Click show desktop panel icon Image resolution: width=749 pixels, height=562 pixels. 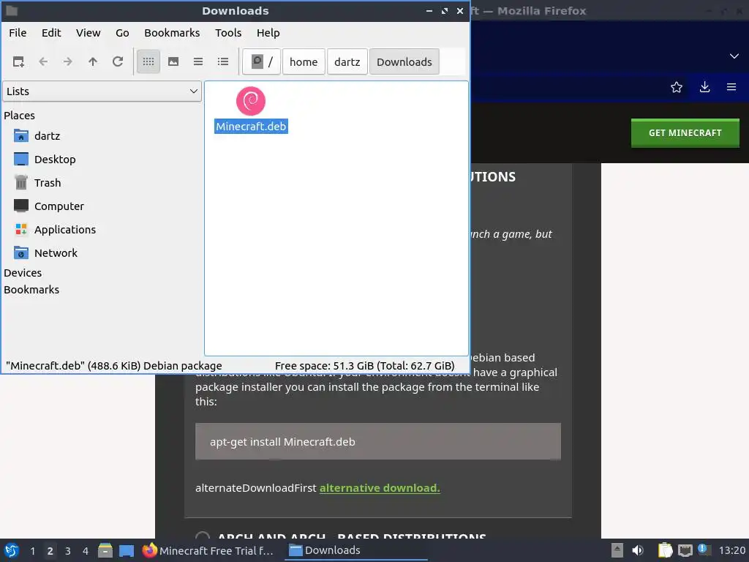pyautogui.click(x=127, y=550)
